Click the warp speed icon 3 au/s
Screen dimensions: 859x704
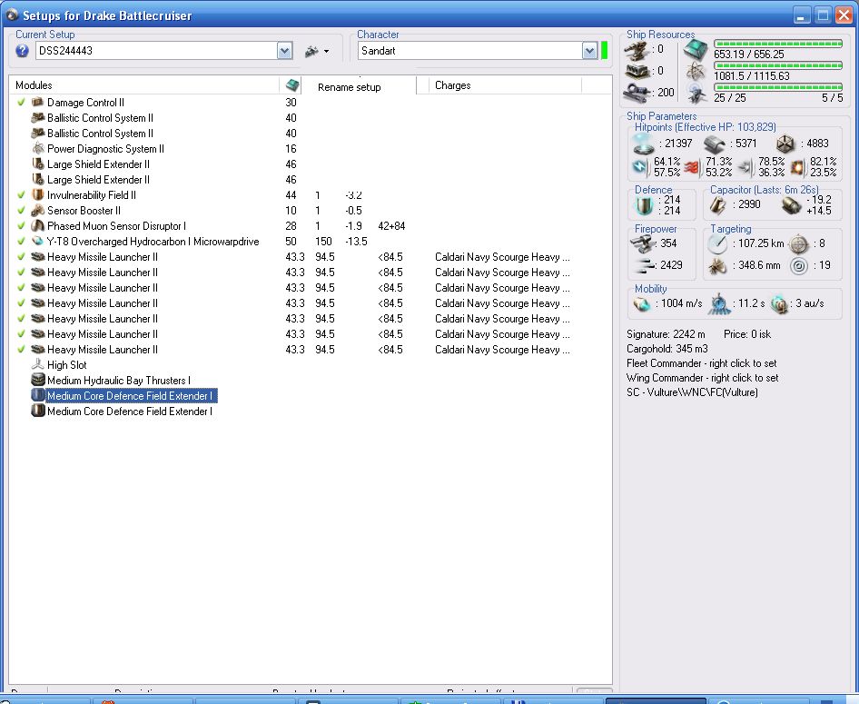click(x=778, y=304)
